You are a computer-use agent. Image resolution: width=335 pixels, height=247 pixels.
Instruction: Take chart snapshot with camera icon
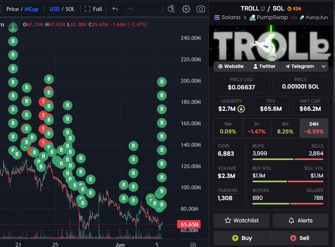(201, 9)
